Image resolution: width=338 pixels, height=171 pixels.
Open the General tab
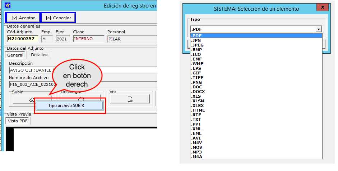pos(15,55)
